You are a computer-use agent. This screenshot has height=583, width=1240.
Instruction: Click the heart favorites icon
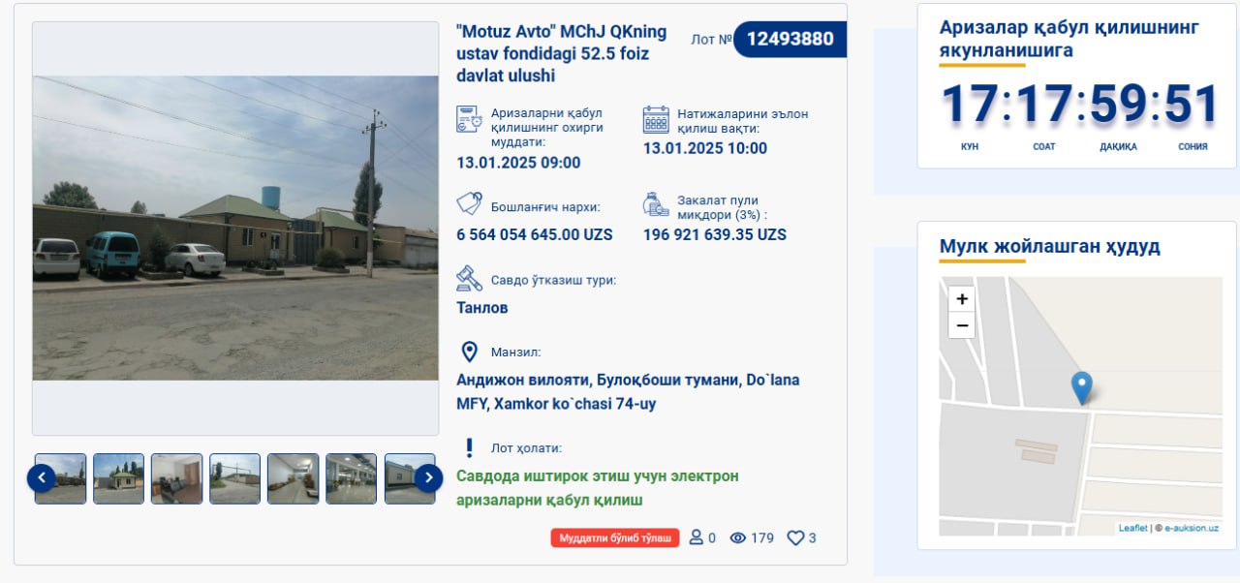795,537
